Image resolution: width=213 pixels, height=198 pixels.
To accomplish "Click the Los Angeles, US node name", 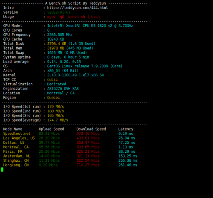I will [19, 138].
